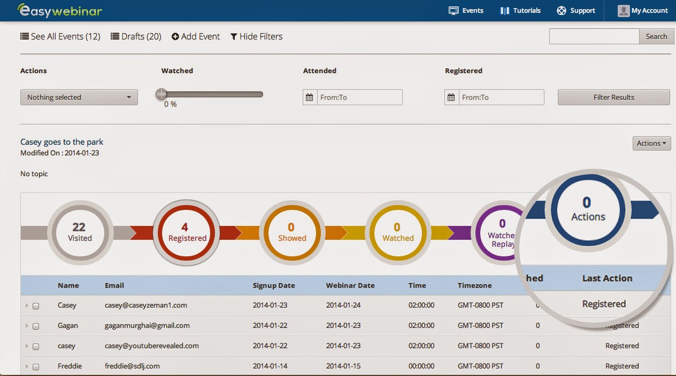676x376 pixels.
Task: Show all 12 events via See All Events
Action: pyautogui.click(x=60, y=36)
